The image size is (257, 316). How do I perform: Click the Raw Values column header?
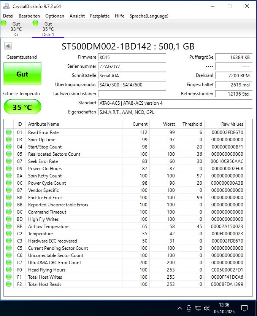tap(225, 124)
